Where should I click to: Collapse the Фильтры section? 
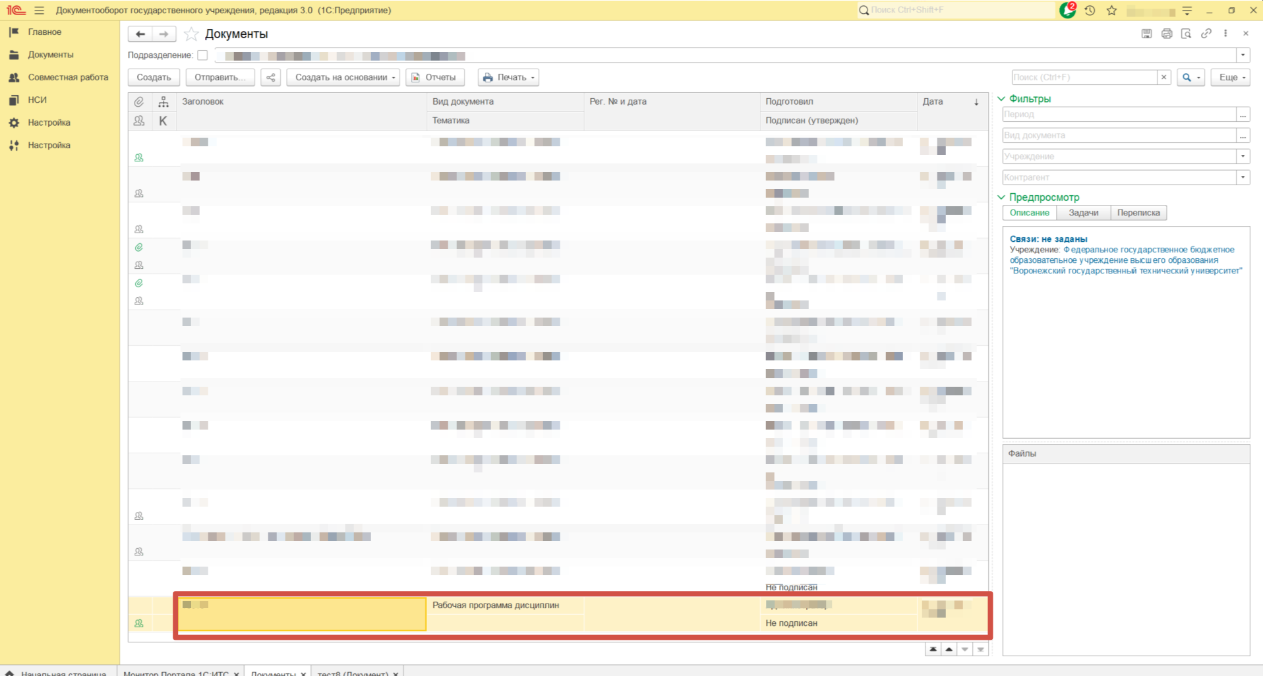pyautogui.click(x=1001, y=99)
